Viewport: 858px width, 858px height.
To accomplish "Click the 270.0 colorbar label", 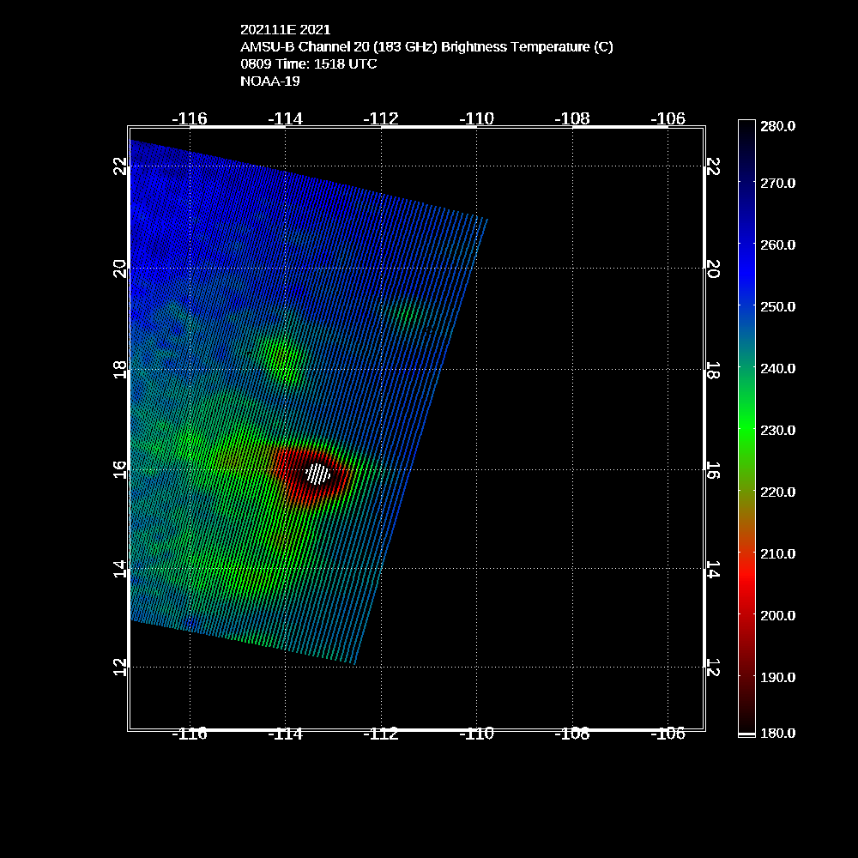I will [777, 184].
